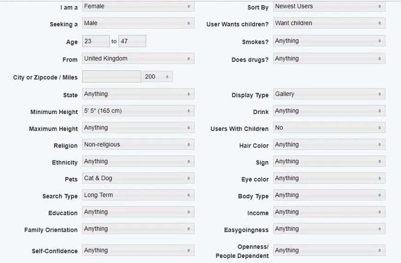Open the Miles distance dropdown

point(157,77)
